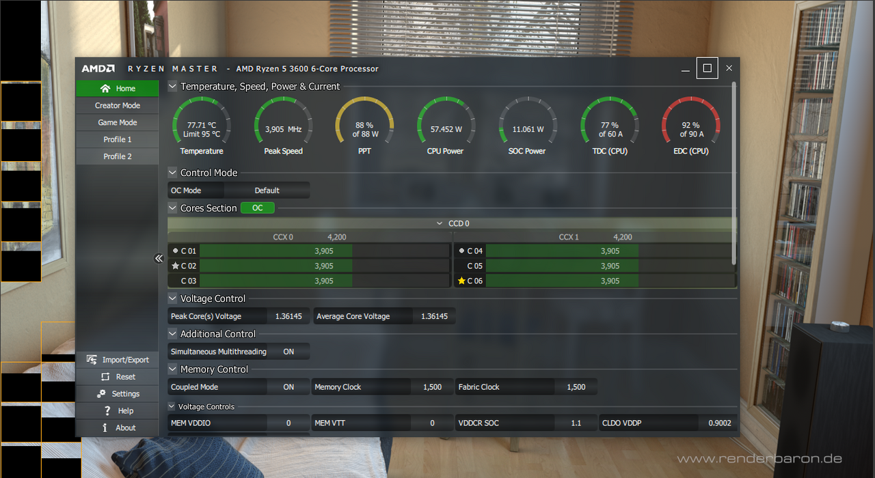Click the Reset button
The height and width of the screenshot is (478, 875).
[x=117, y=377]
